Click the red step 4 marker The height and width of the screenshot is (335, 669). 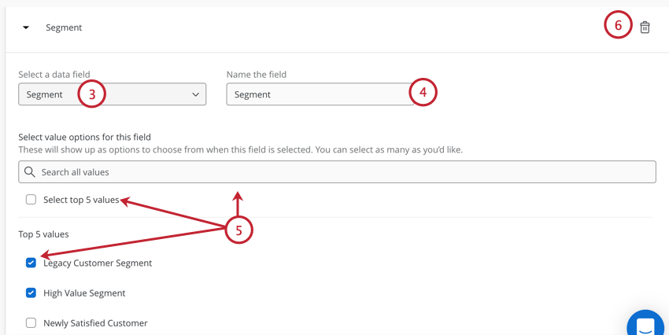[423, 92]
